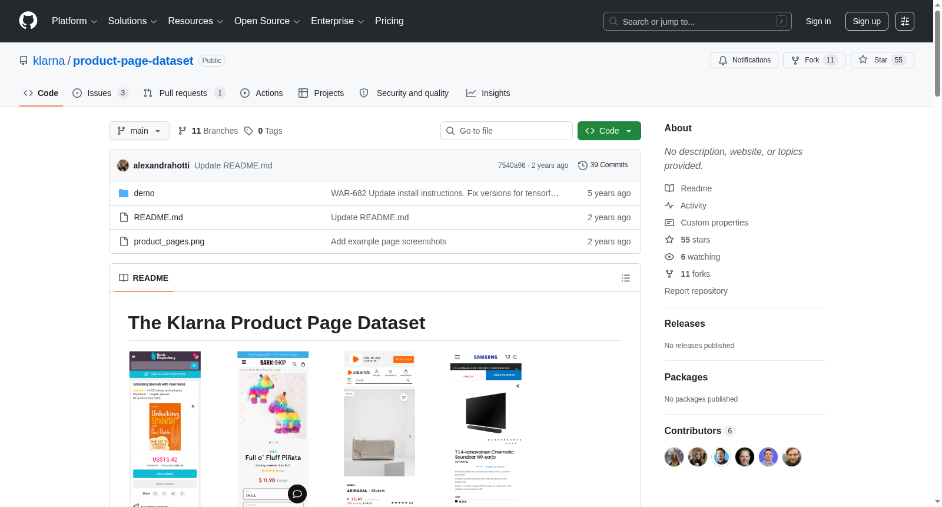Click the Tags label icon

click(249, 131)
